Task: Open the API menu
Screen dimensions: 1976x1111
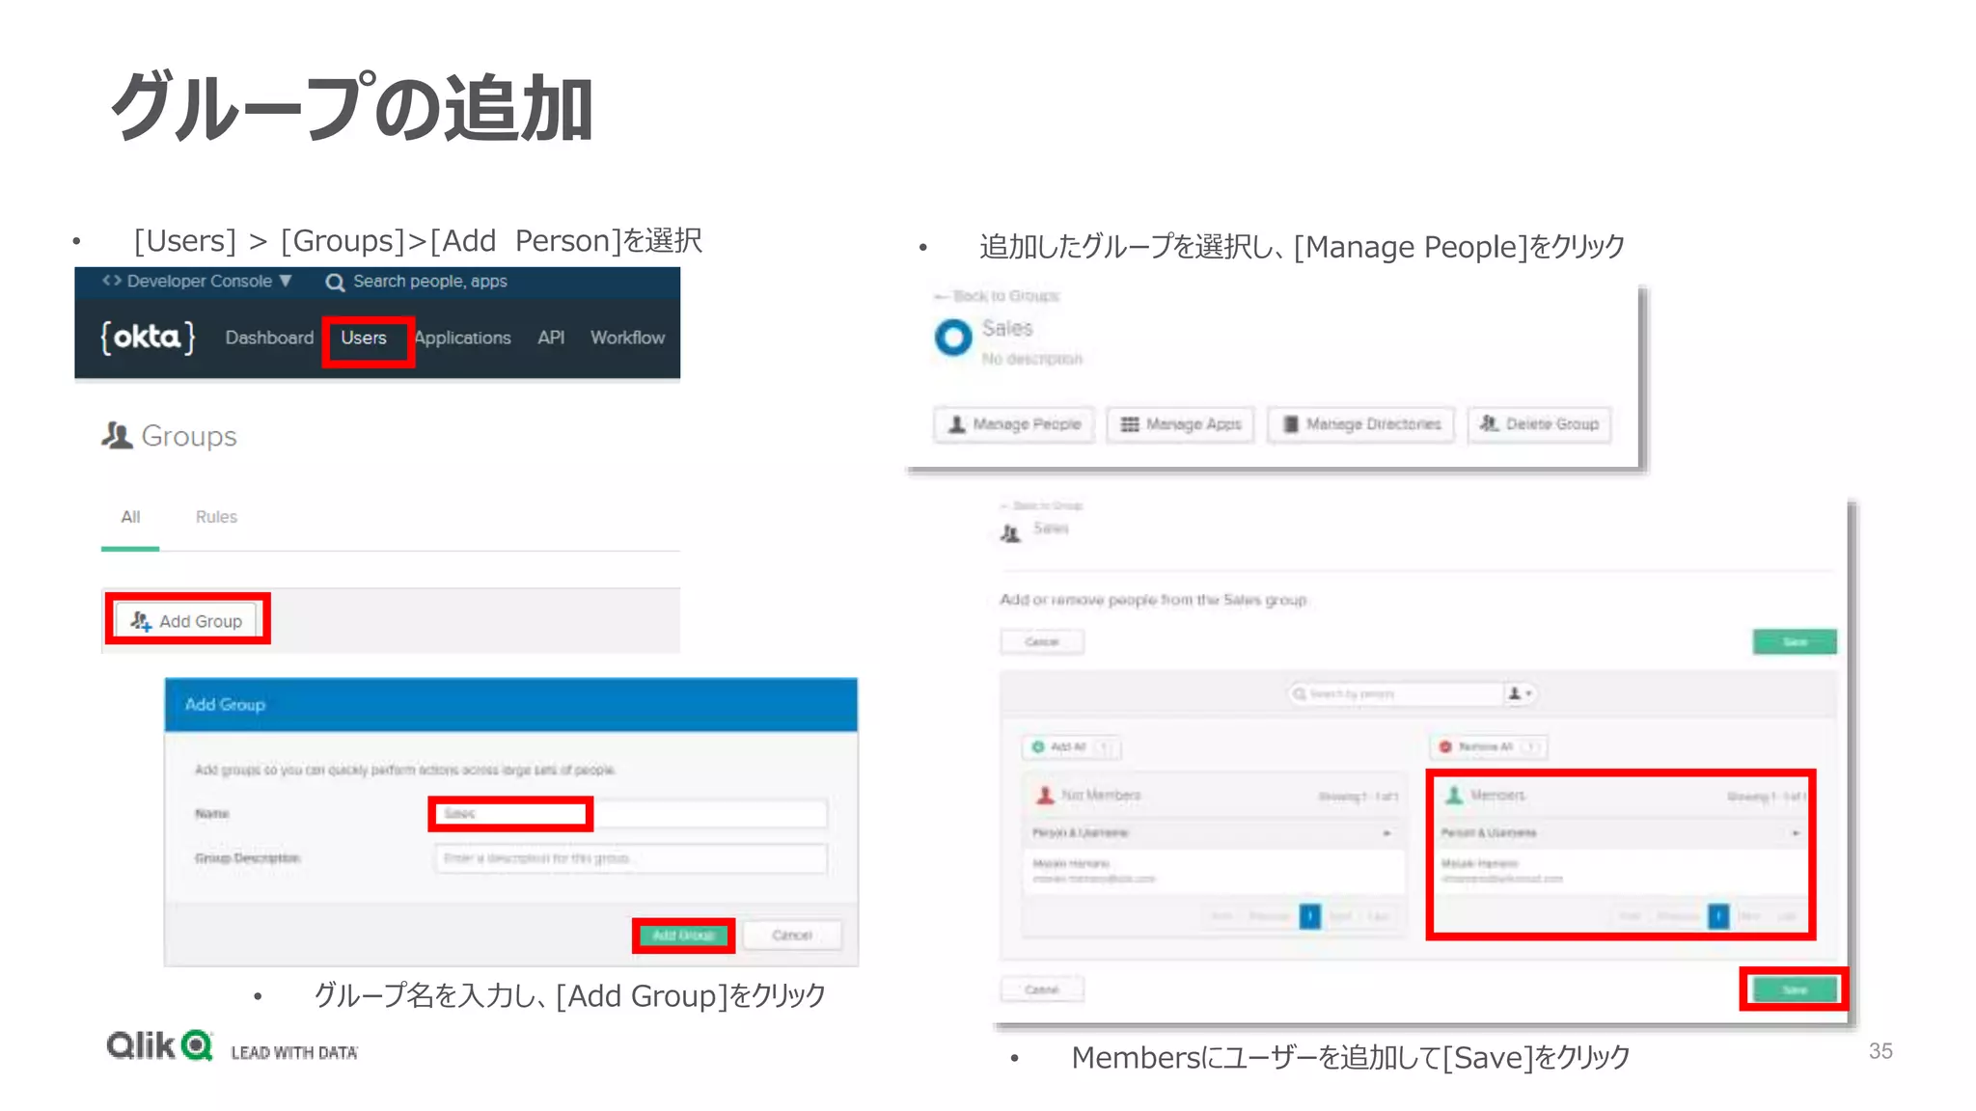Action: point(551,338)
